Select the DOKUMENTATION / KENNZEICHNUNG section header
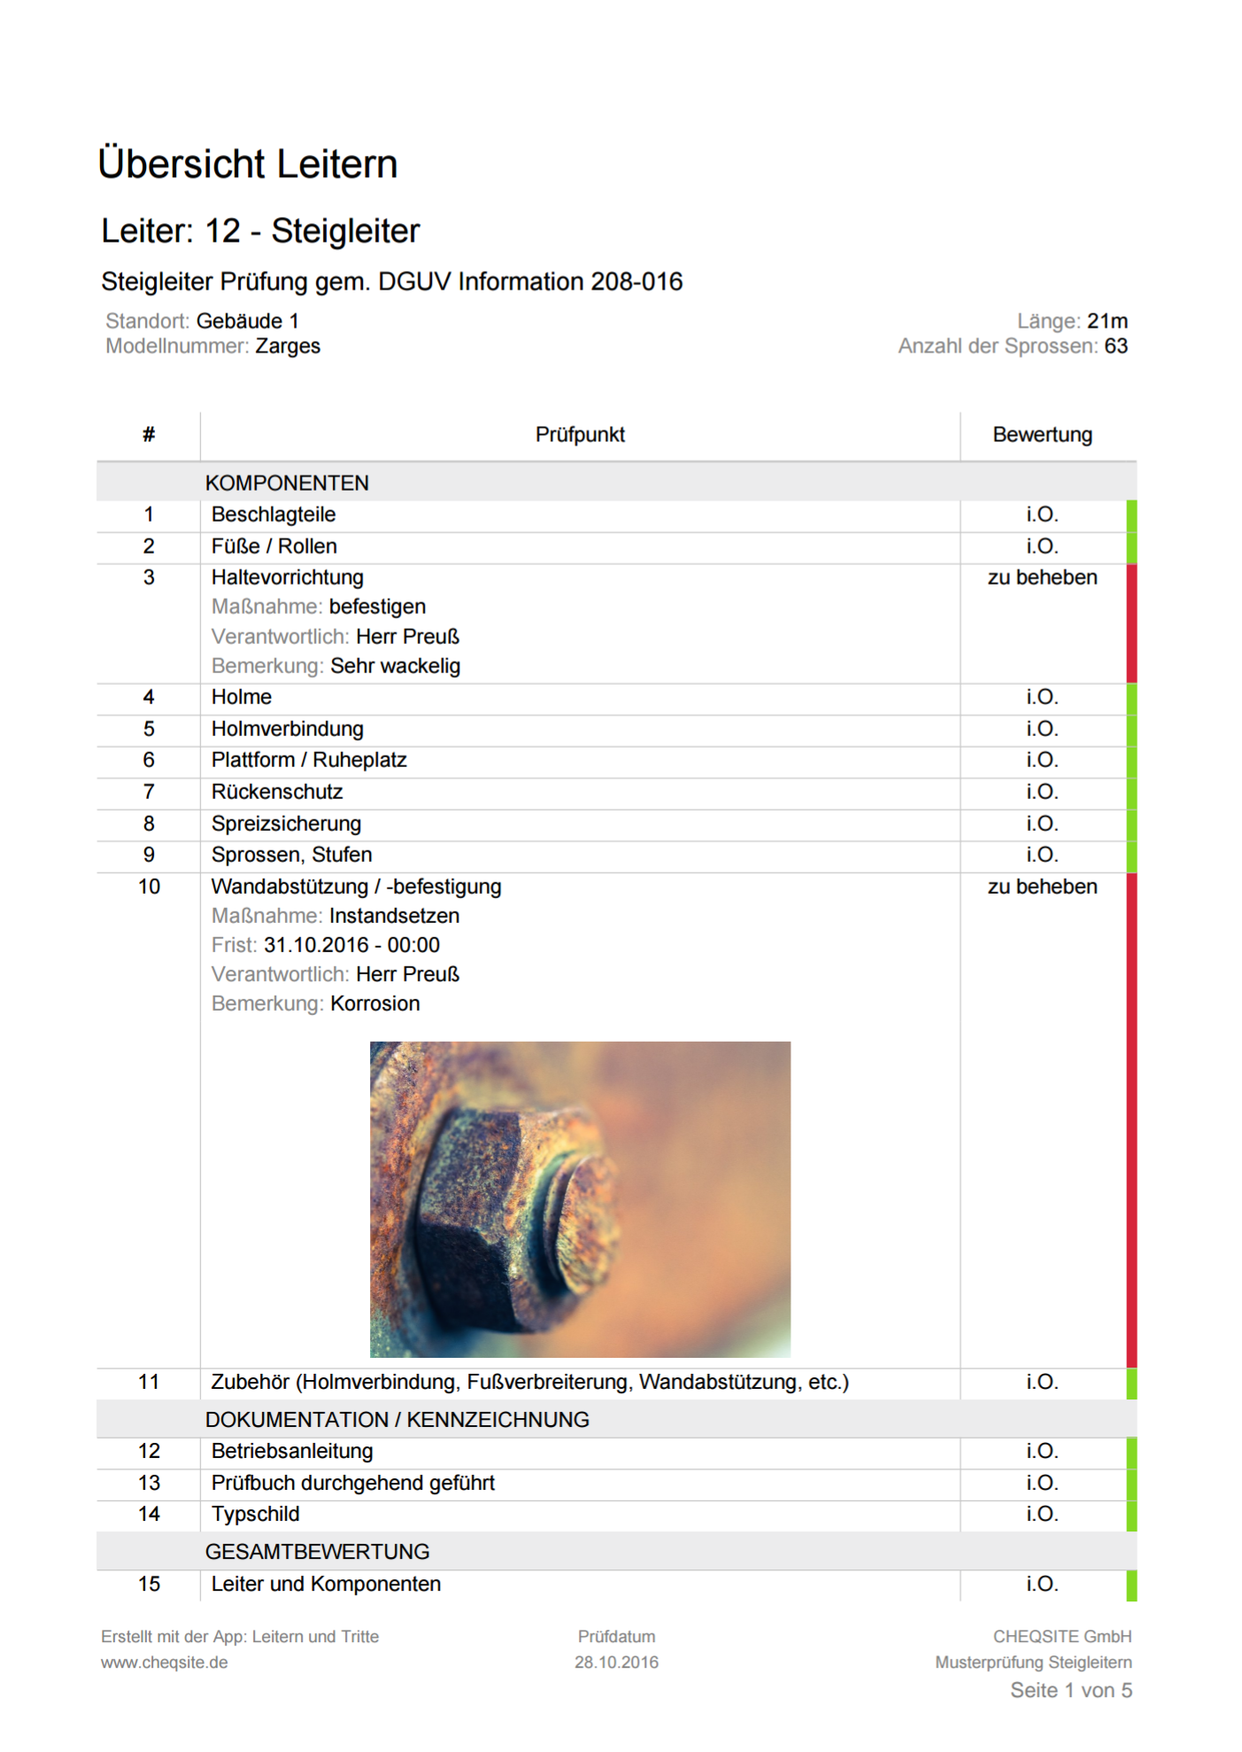Screen dimensions: 1242x1752 pos(397,1419)
